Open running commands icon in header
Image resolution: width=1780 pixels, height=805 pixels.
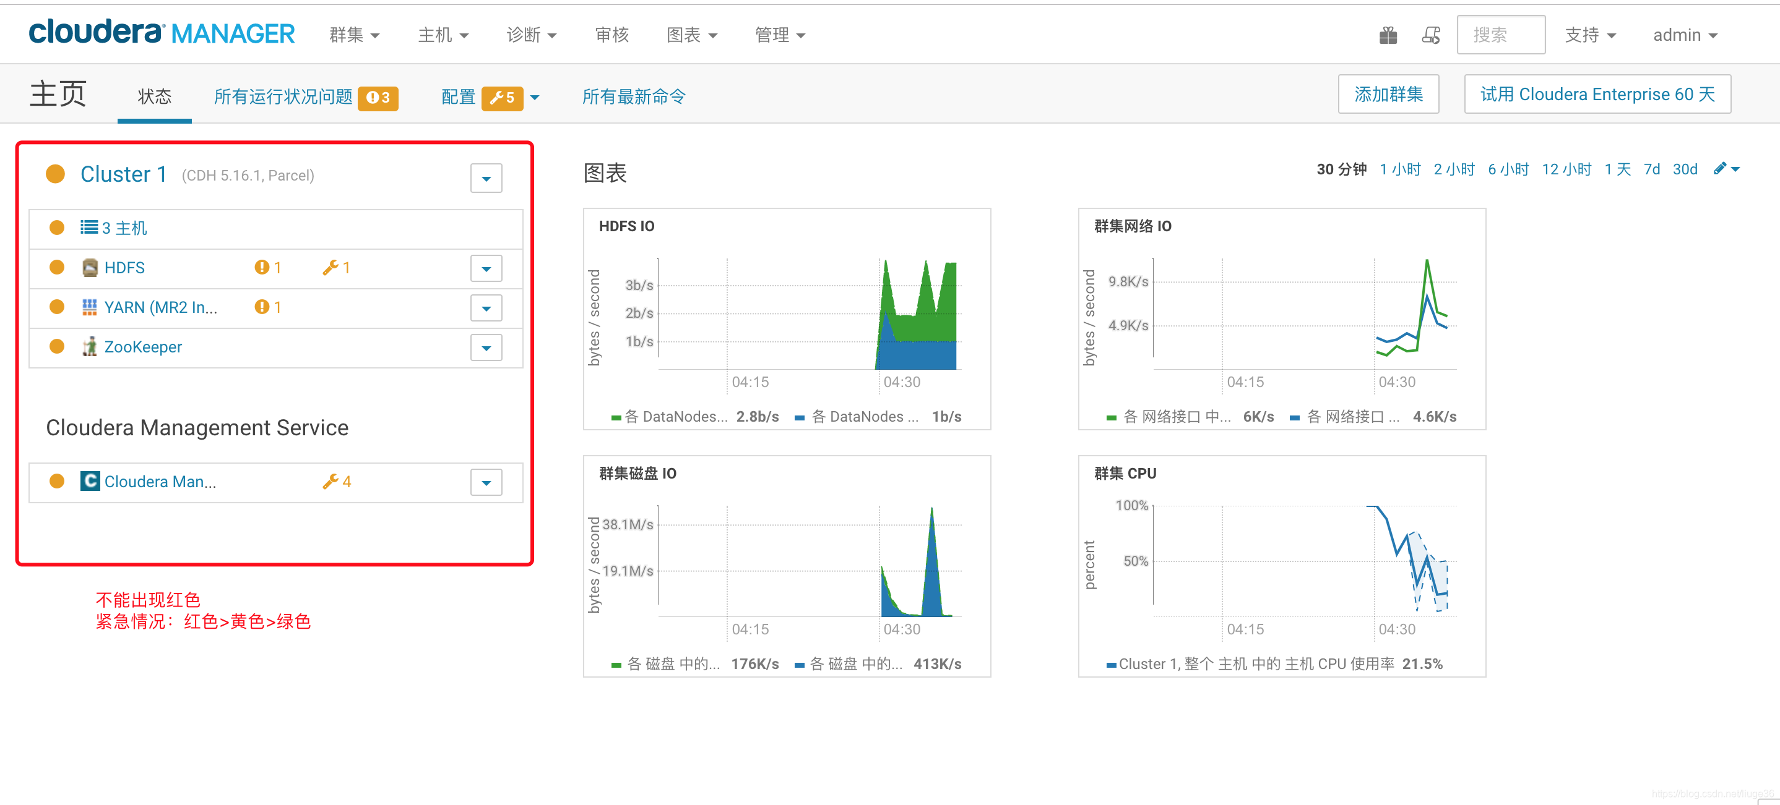click(x=1431, y=35)
